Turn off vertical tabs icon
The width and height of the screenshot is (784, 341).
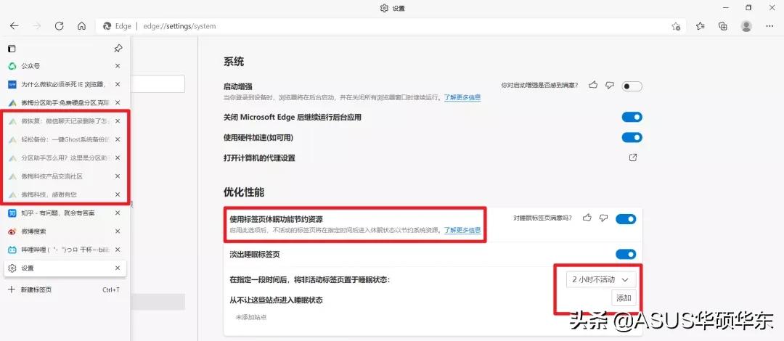12,49
